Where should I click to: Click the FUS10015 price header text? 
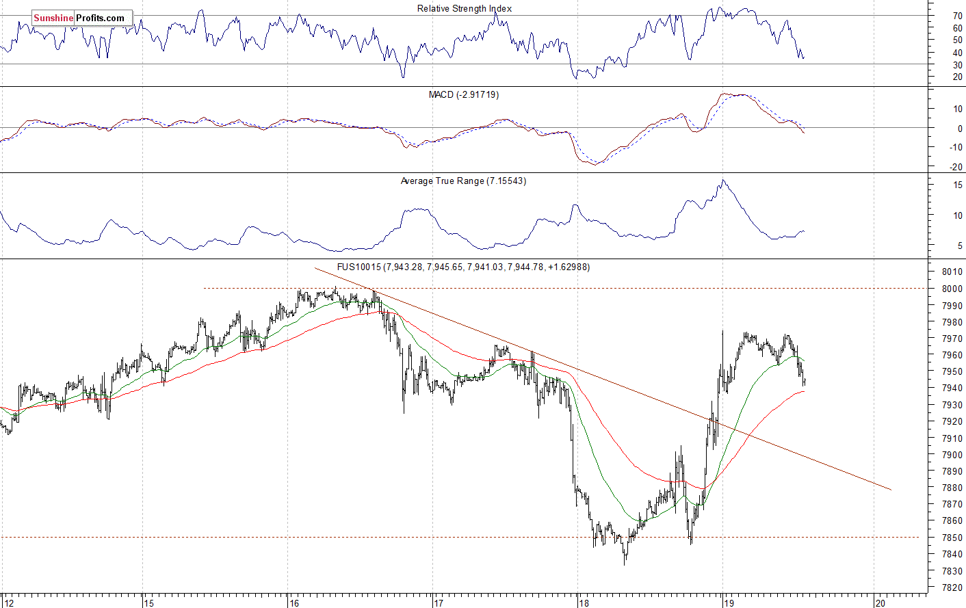click(463, 267)
